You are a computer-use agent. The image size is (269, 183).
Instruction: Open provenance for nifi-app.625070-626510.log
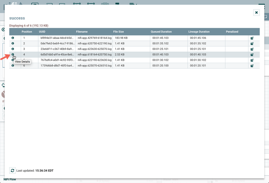[252, 65]
